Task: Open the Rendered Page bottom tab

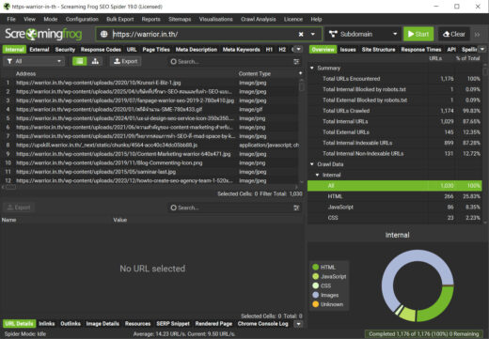Action: tap(213, 324)
